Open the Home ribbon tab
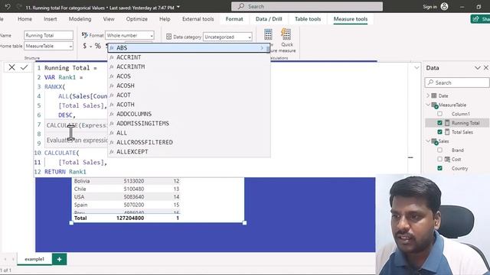490x275 pixels. click(24, 19)
